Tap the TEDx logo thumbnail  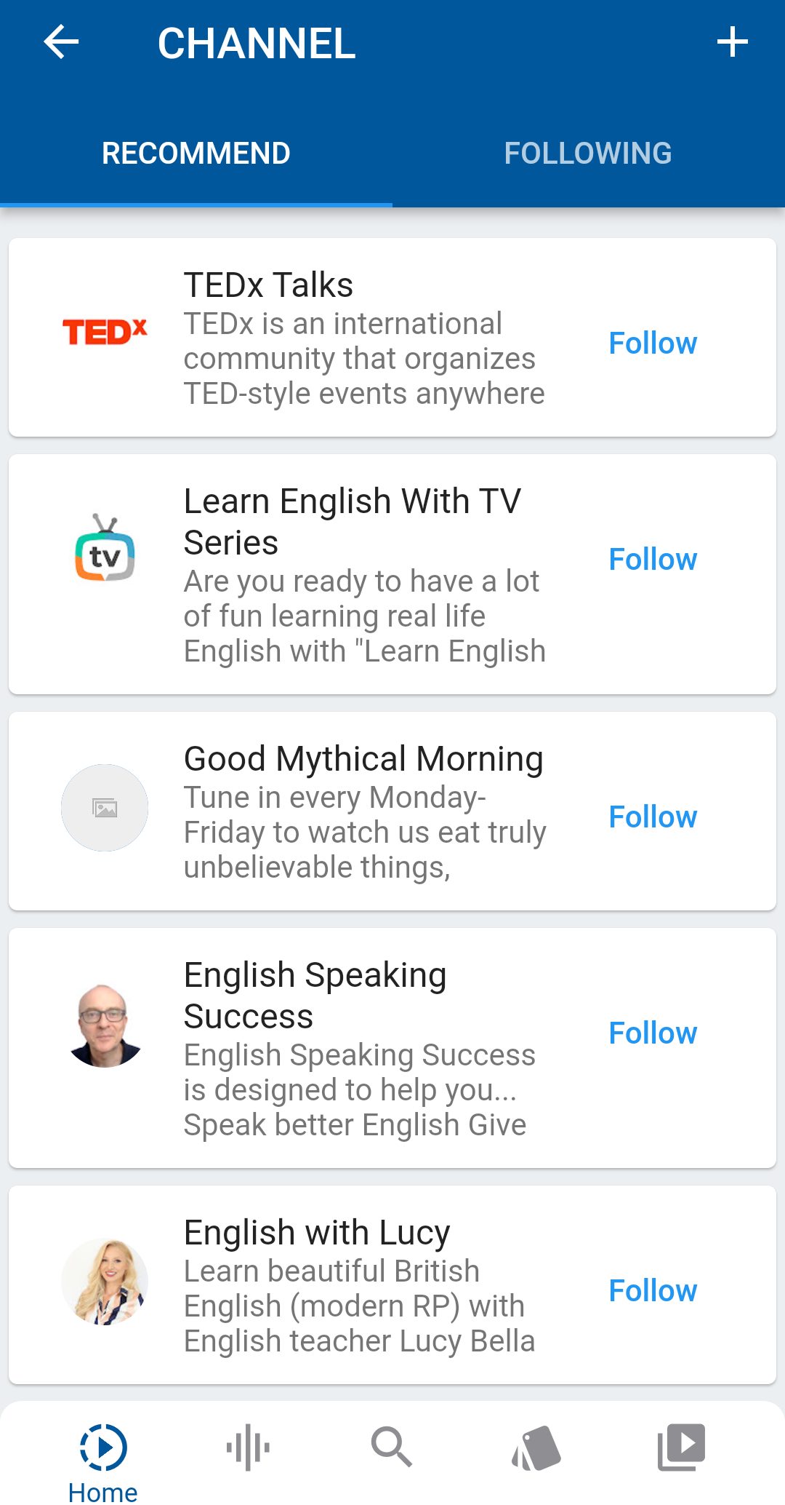click(105, 332)
